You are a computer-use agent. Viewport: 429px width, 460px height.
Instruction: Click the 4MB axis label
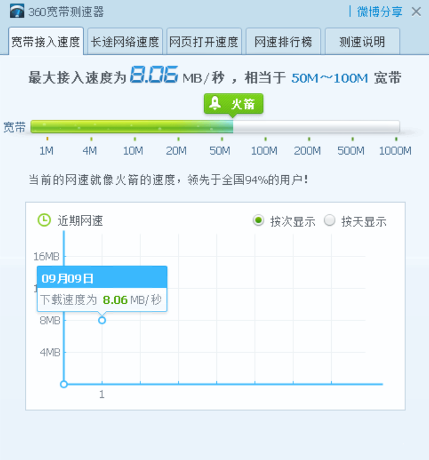pyautogui.click(x=50, y=352)
